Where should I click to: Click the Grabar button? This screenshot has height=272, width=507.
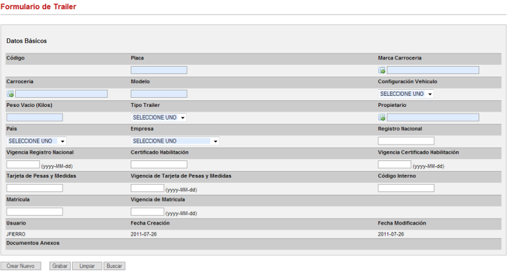coord(60,266)
